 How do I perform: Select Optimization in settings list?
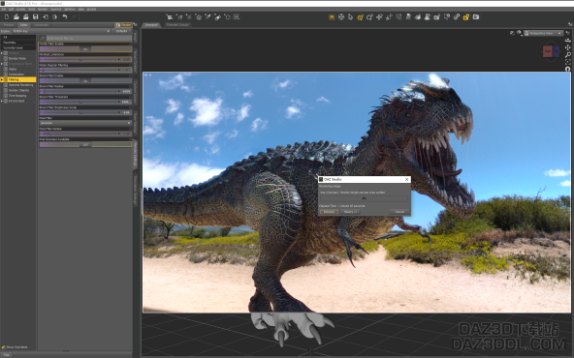pyautogui.click(x=16, y=75)
